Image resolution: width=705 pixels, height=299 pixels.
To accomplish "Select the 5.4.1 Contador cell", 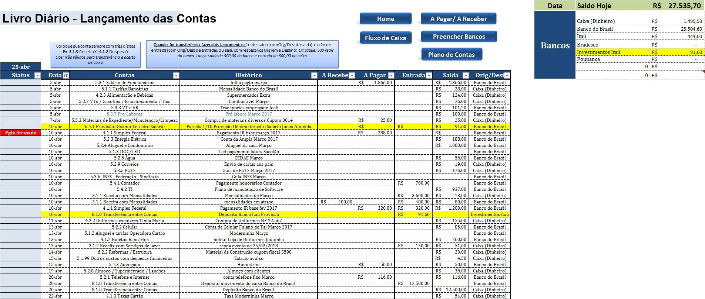I will [124, 183].
